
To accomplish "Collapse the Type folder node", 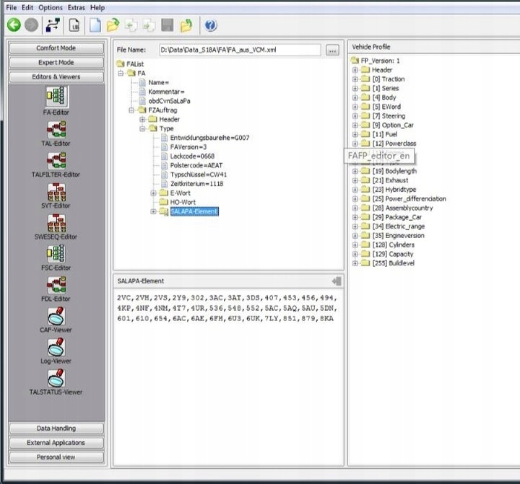I will (x=143, y=128).
